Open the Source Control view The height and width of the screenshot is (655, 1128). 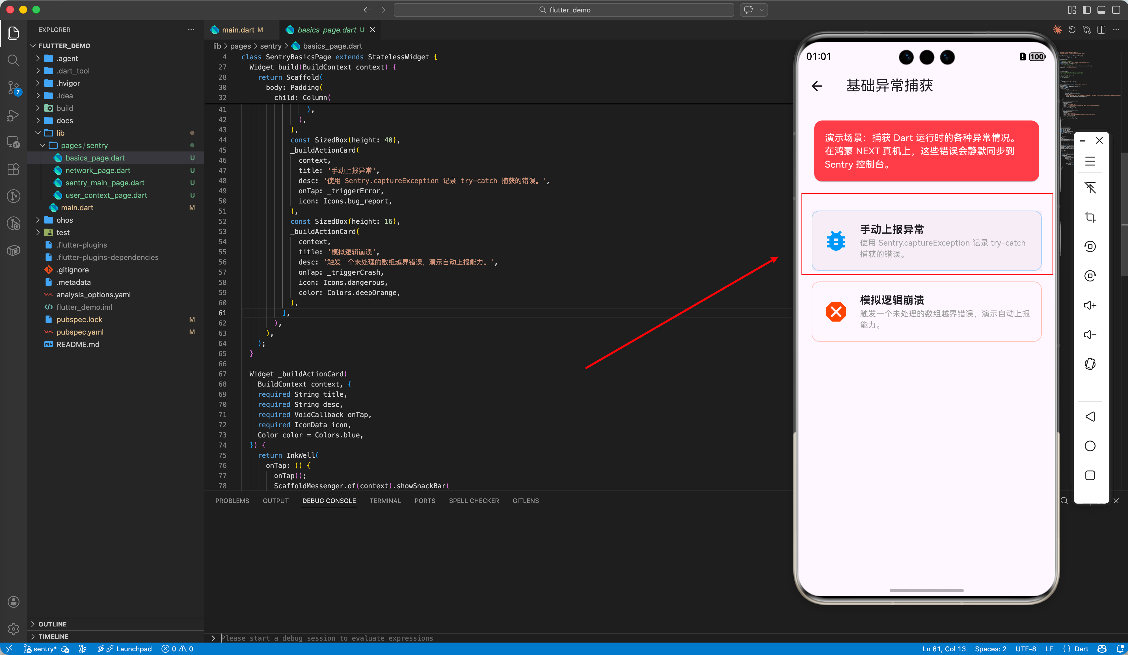14,88
